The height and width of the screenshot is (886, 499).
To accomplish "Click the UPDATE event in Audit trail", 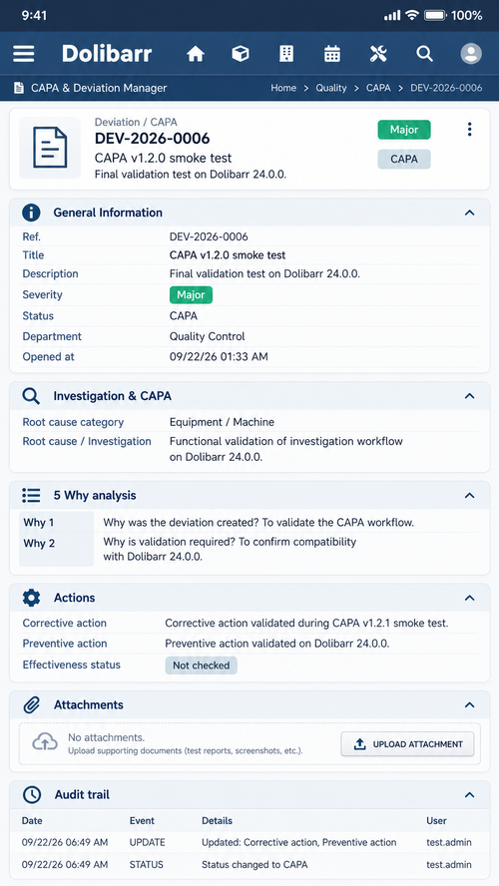I will coord(148,842).
